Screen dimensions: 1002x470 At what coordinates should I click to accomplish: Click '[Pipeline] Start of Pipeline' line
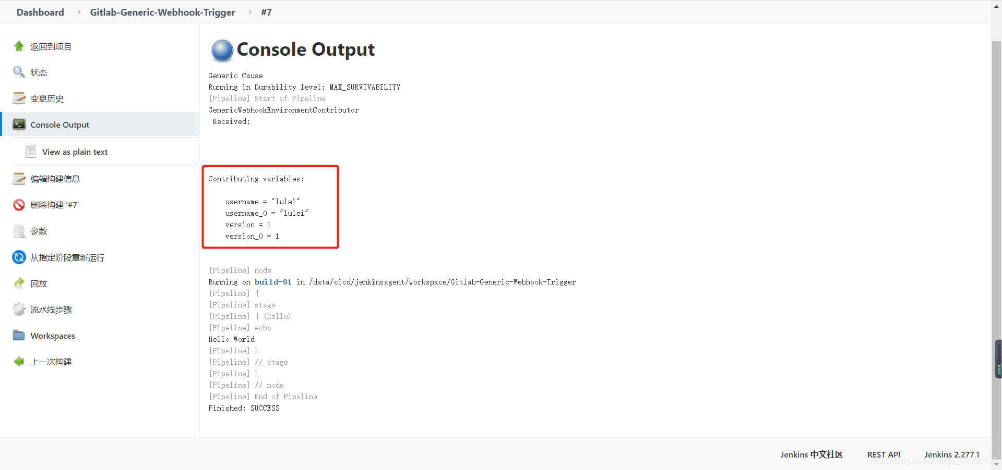(267, 98)
